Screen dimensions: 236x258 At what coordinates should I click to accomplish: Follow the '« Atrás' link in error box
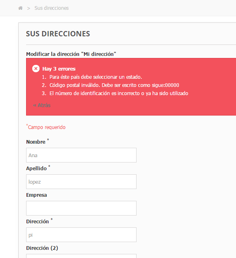click(x=42, y=105)
